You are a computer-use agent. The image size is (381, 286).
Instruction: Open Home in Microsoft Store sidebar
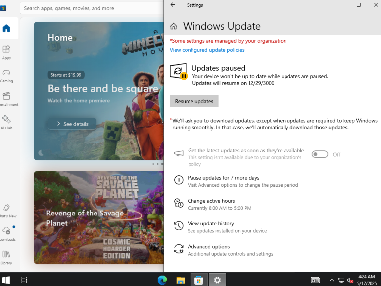(x=6, y=28)
